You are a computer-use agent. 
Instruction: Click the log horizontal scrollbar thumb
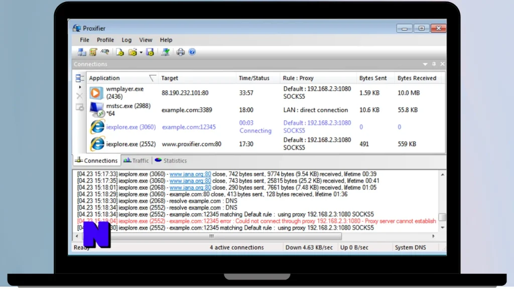(211, 236)
